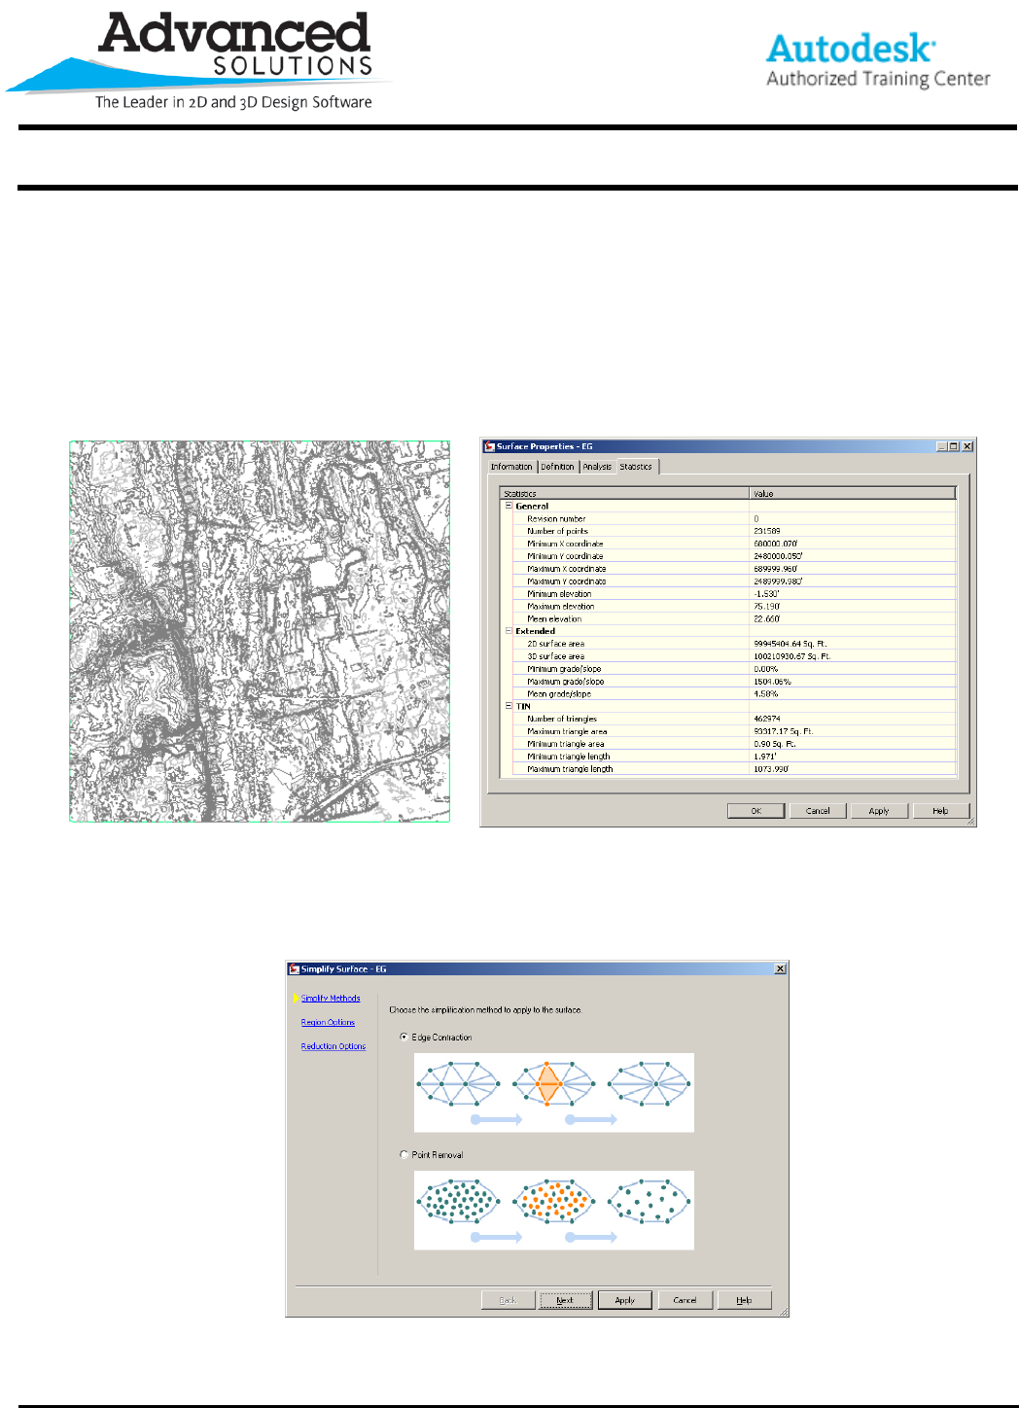Click the disabled Back button in Simplify Surface
This screenshot has height=1408, width=1019.
[508, 1300]
